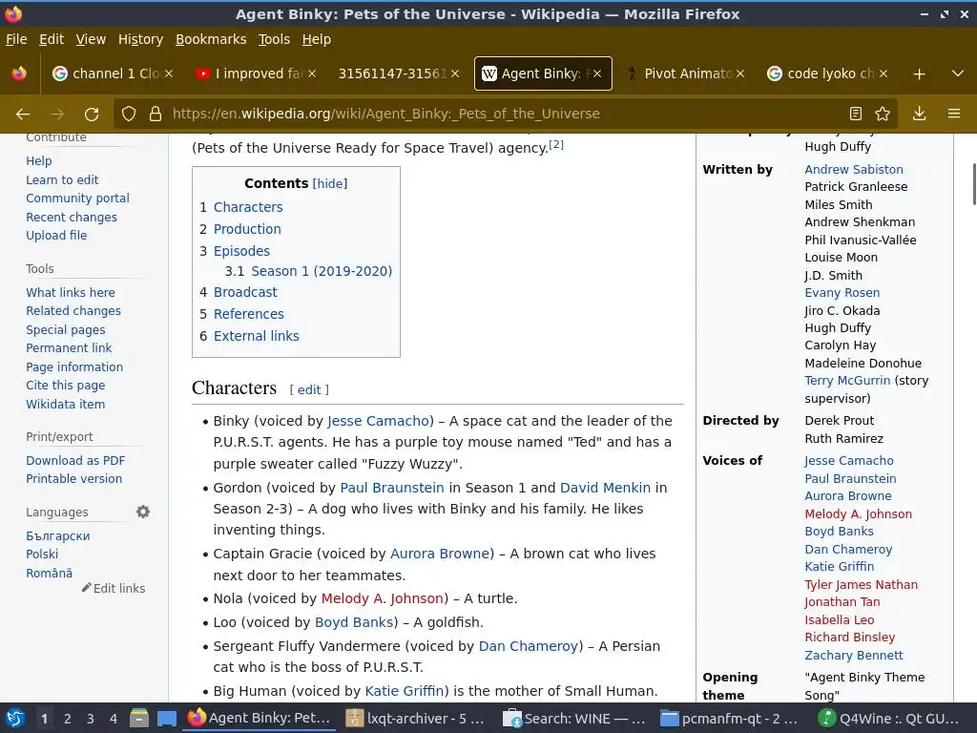Screen dimensions: 977x733
Task: Open Q4Wine window from taskbar
Action: tap(889, 719)
